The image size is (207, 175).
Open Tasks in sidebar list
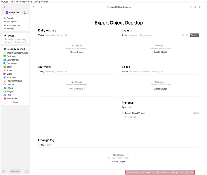click(9, 67)
